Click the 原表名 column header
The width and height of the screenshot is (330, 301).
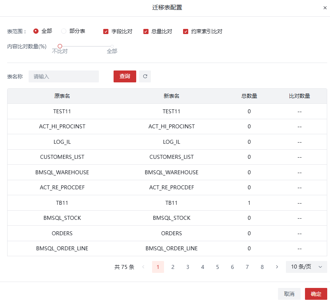coord(62,96)
